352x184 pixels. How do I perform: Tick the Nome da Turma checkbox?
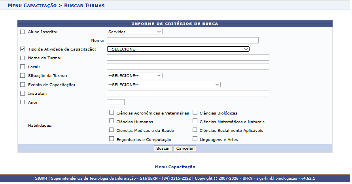(x=23, y=58)
